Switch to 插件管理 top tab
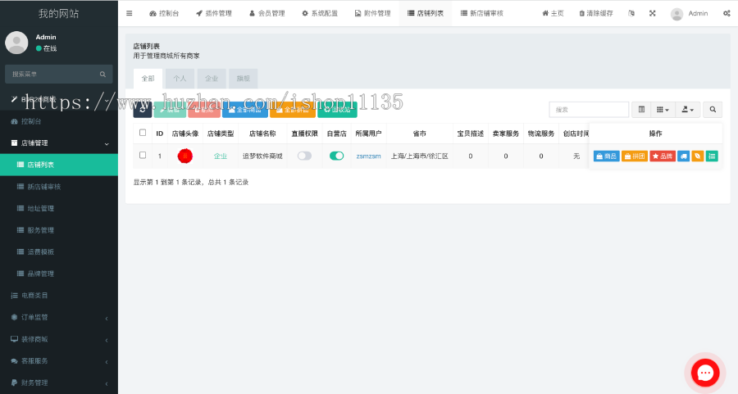The image size is (738, 394). (214, 13)
